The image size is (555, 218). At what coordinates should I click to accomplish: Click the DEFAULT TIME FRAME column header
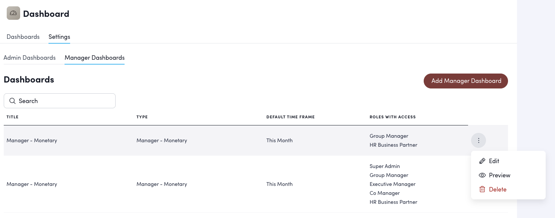pos(290,117)
